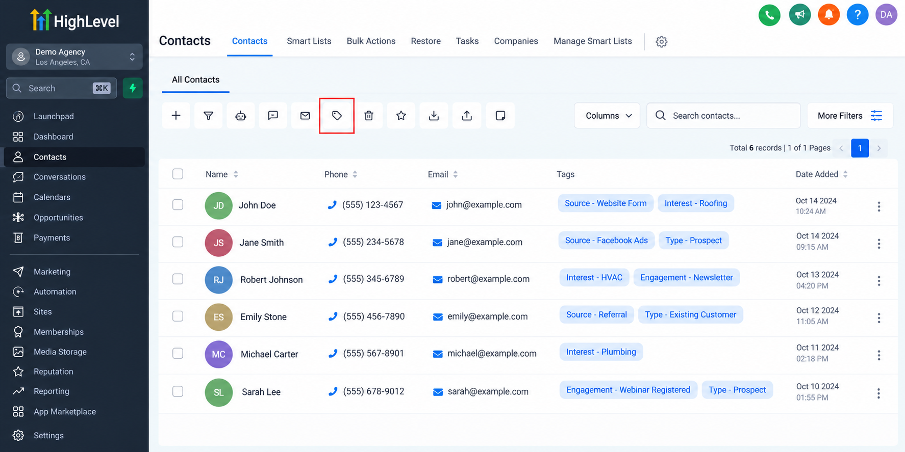905x452 pixels.
Task: Click the megaphone announcements icon
Action: point(799,15)
